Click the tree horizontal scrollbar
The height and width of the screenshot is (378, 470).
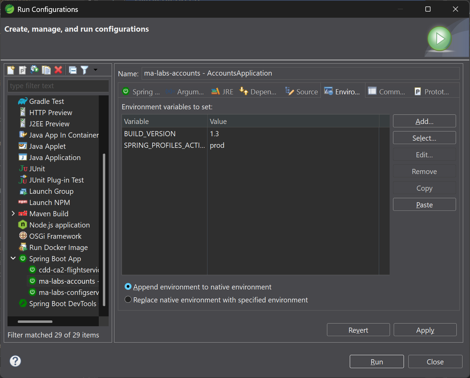35,321
